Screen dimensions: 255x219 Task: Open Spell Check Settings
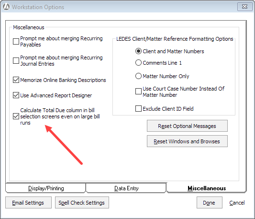82,203
